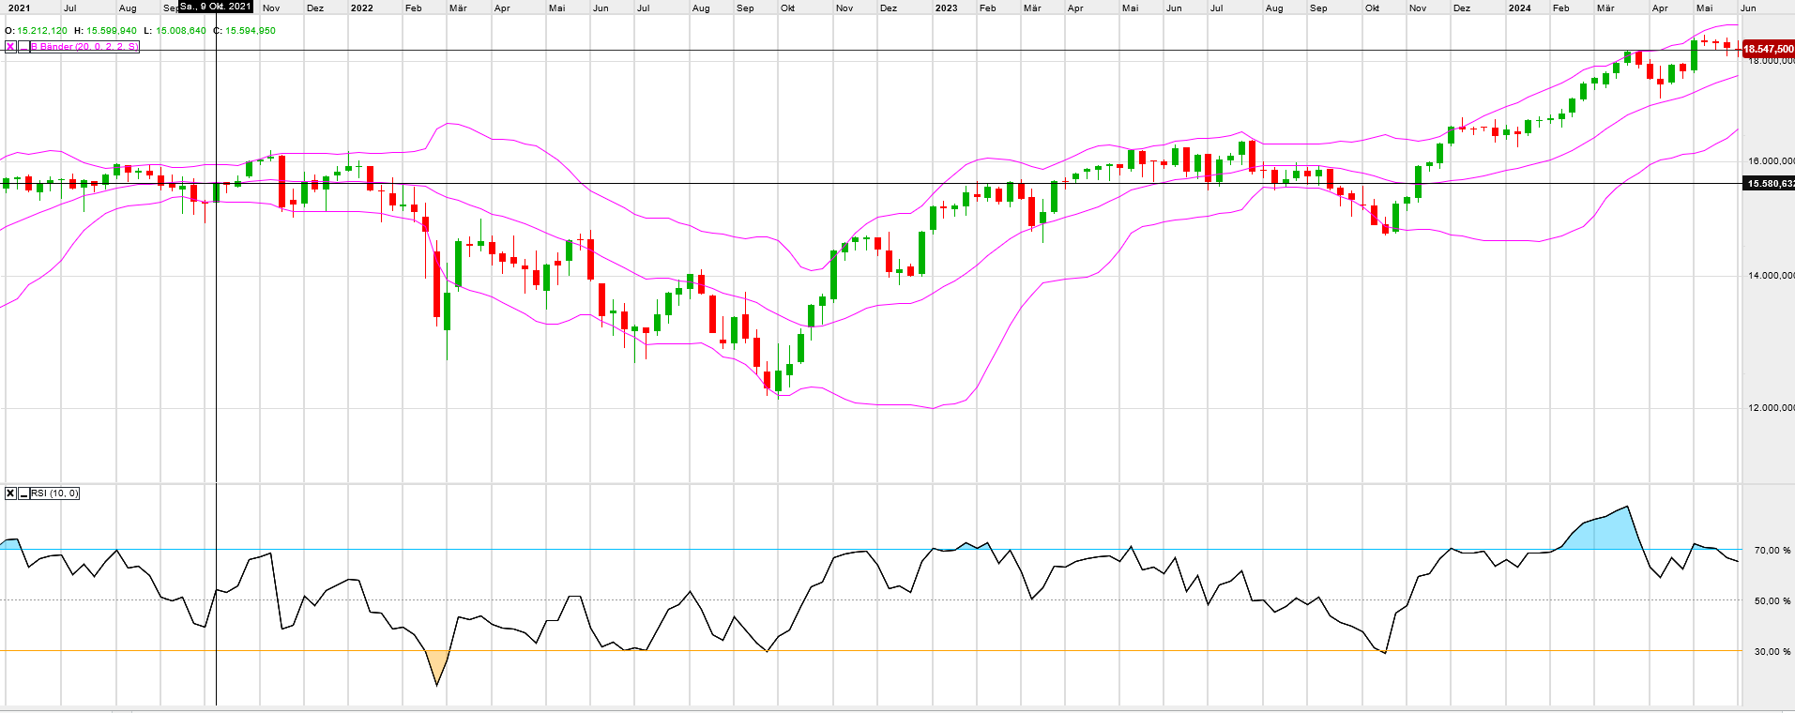Click the Jun month label at the axis end
The image size is (1795, 713).
pyautogui.click(x=1748, y=8)
